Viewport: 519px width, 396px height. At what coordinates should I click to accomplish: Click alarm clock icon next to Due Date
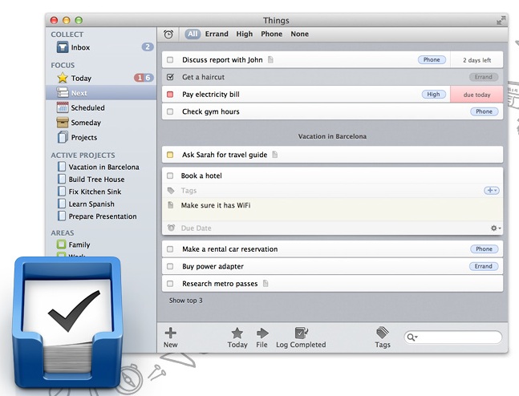171,228
